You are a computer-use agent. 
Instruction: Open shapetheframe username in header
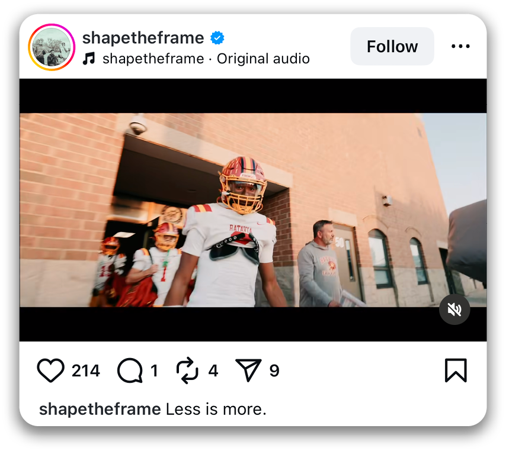143,38
